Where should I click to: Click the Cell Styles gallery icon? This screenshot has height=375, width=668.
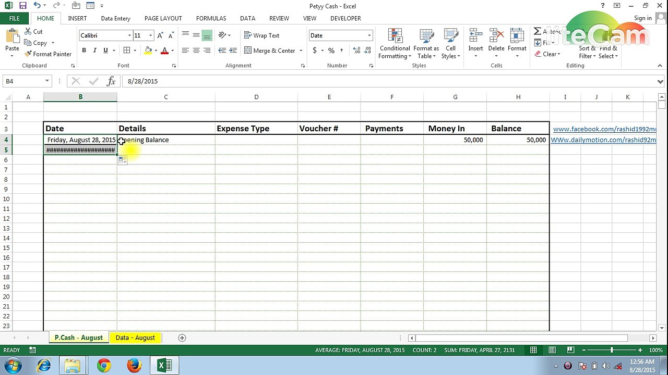coord(451,44)
